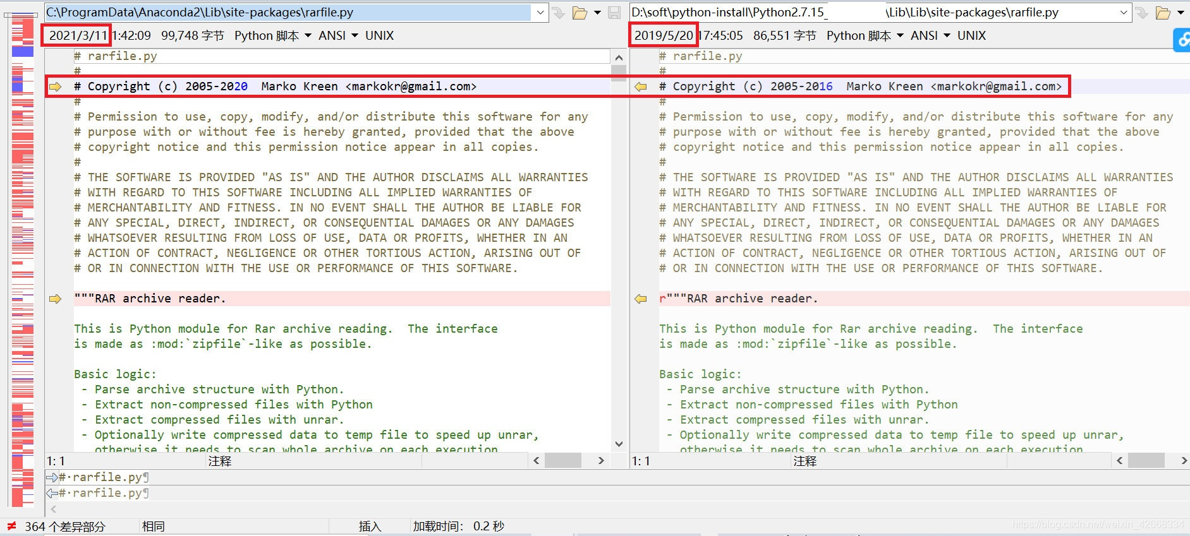Click right pane line Basic logic:
Viewport: 1190px width, 536px height.
click(x=700, y=374)
